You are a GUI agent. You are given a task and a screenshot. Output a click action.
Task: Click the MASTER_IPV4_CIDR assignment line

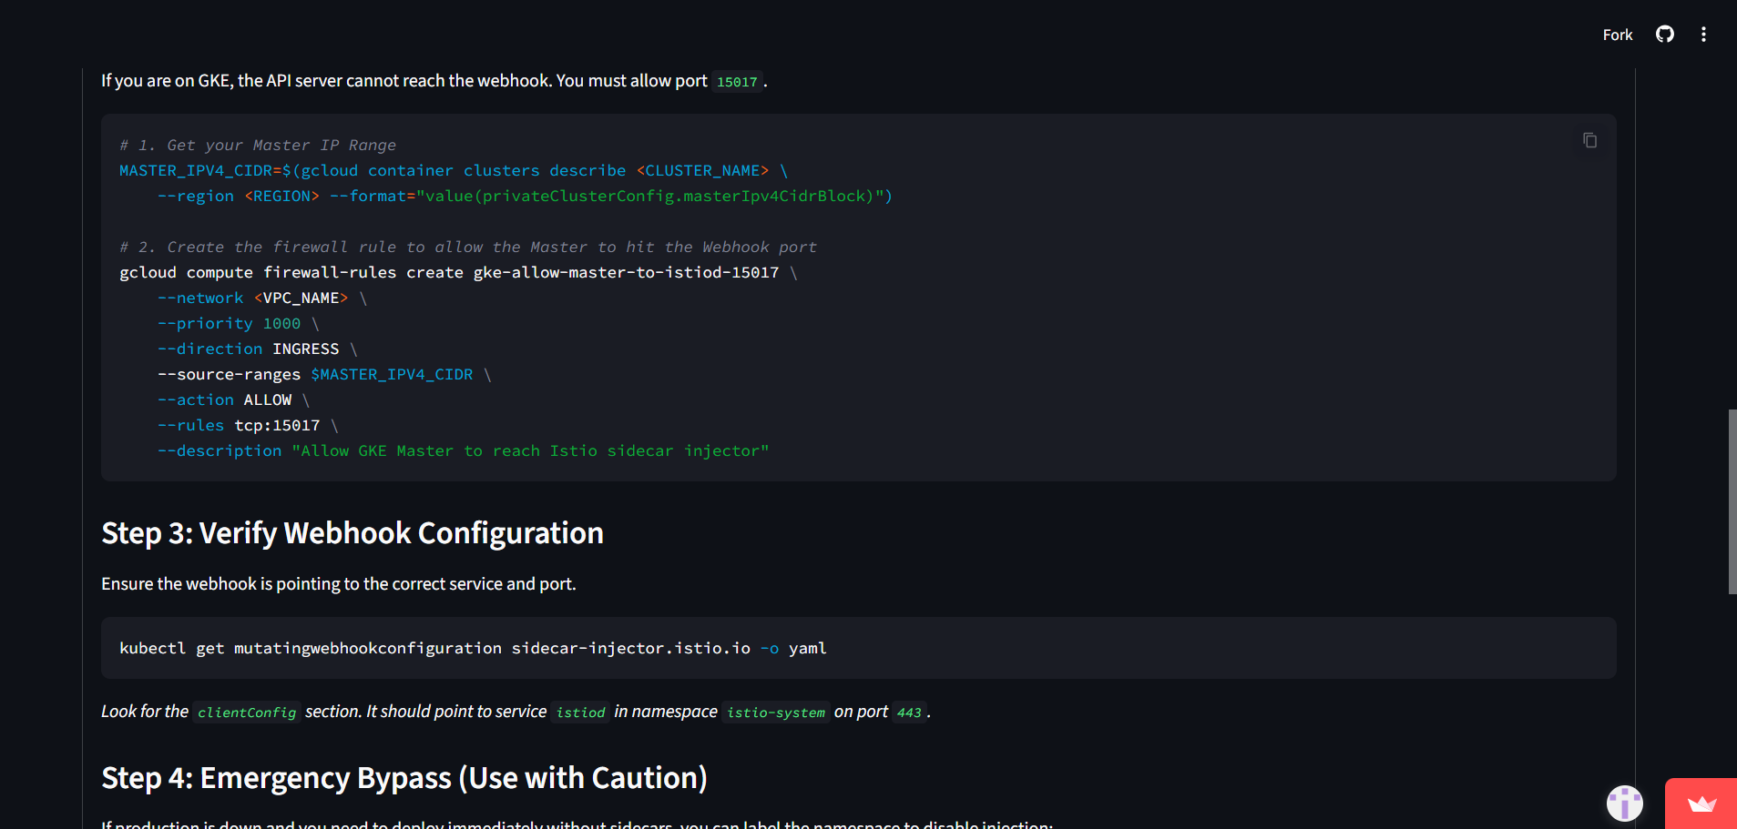coord(454,171)
